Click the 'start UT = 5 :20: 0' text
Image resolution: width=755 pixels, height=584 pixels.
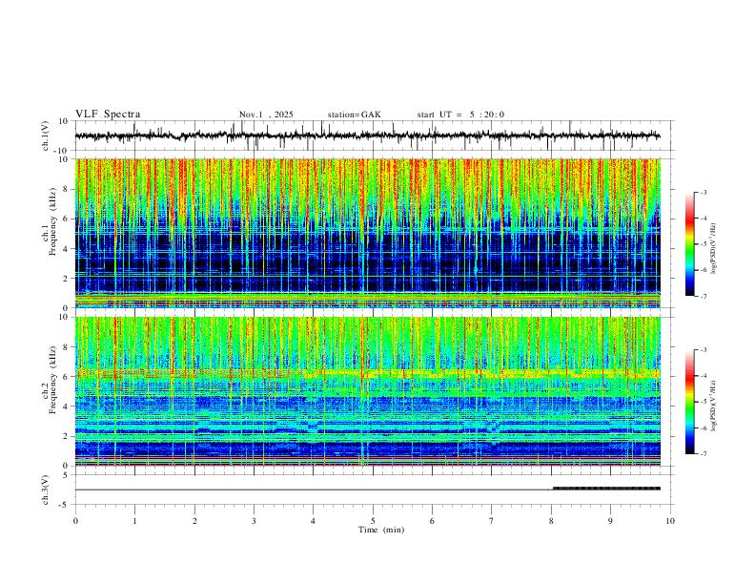pyautogui.click(x=460, y=115)
